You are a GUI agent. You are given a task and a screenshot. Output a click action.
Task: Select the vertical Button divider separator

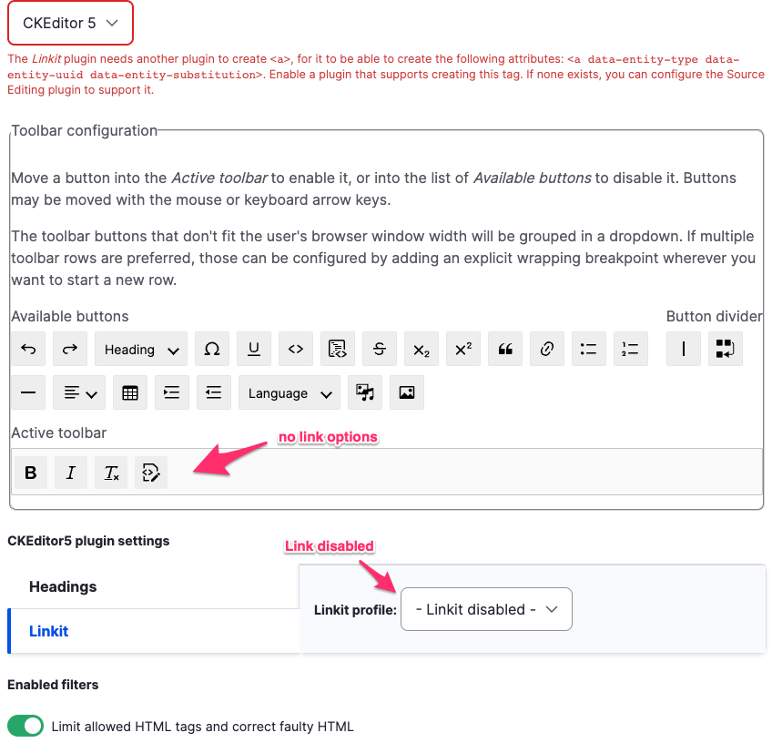[683, 349]
